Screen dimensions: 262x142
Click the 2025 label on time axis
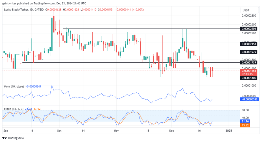pyautogui.click(x=229, y=131)
